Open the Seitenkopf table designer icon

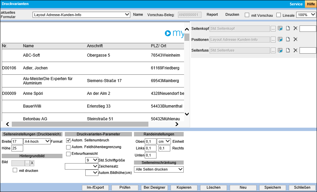[280, 28]
